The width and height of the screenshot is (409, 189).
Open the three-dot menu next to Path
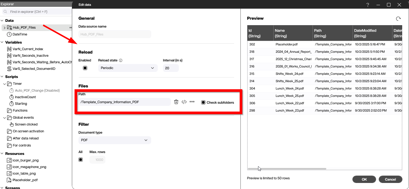pos(192,102)
